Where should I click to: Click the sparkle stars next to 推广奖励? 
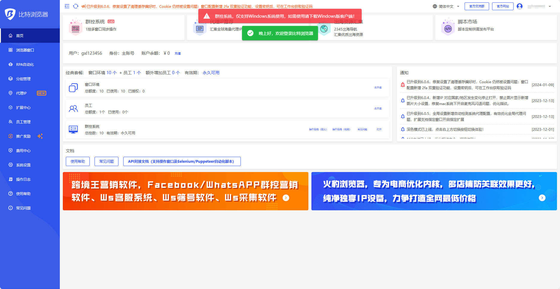[x=40, y=136]
